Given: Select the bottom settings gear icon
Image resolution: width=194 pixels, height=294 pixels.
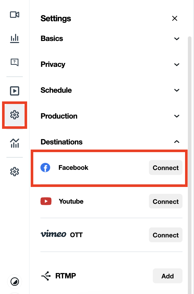Looking at the screenshot, I should (x=15, y=172).
